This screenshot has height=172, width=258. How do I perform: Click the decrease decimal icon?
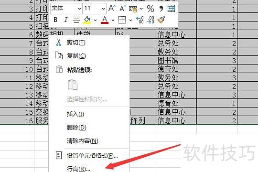pos(150,20)
